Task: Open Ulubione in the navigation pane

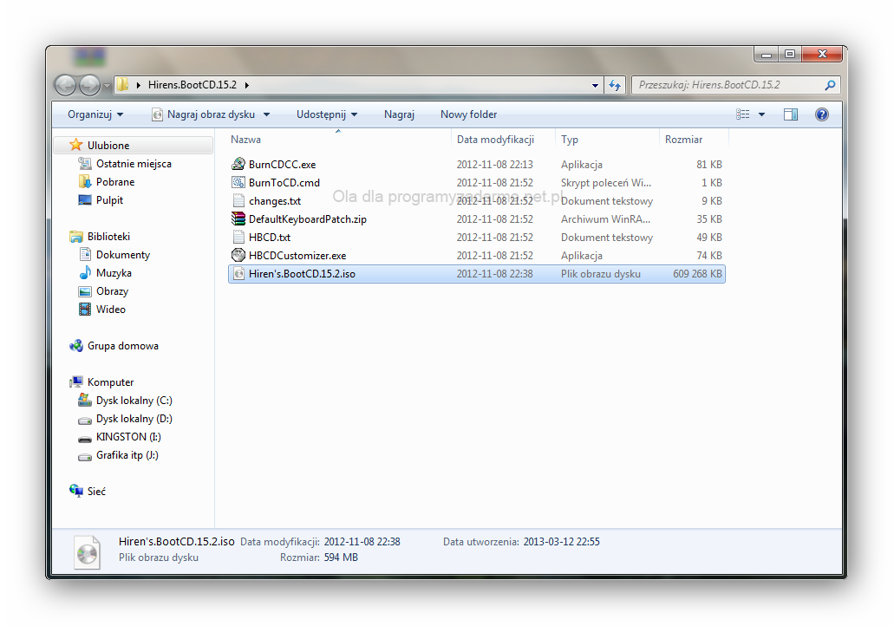Action: click(108, 146)
